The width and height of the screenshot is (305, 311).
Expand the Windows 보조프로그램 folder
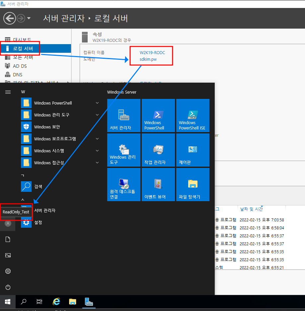coord(60,139)
